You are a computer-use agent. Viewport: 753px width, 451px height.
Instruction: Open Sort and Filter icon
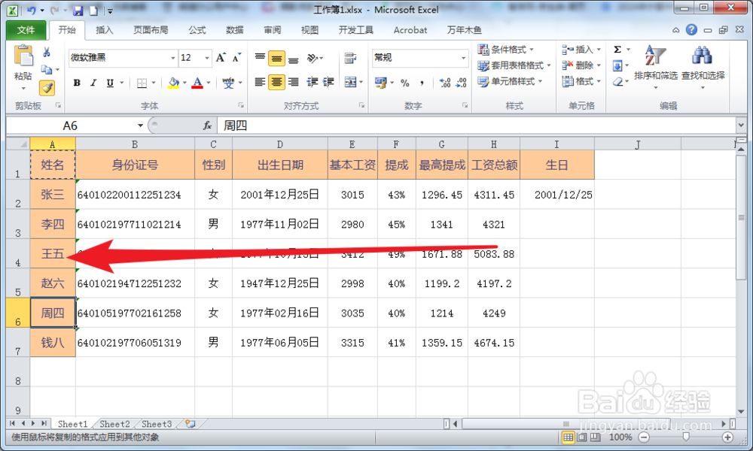(x=656, y=56)
